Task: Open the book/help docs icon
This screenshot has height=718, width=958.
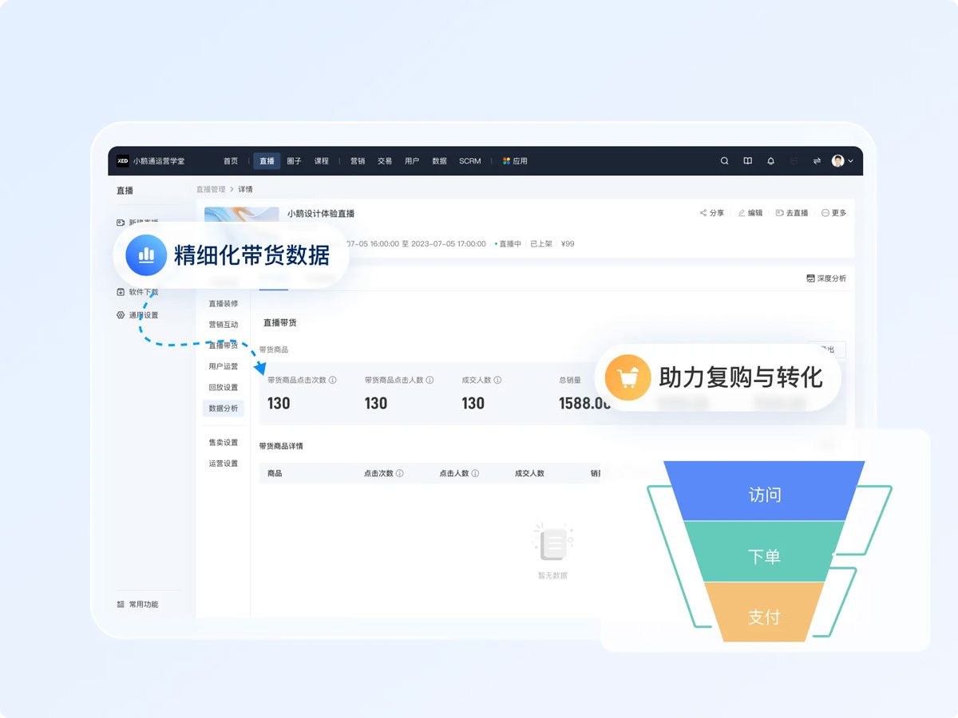Action: click(747, 160)
